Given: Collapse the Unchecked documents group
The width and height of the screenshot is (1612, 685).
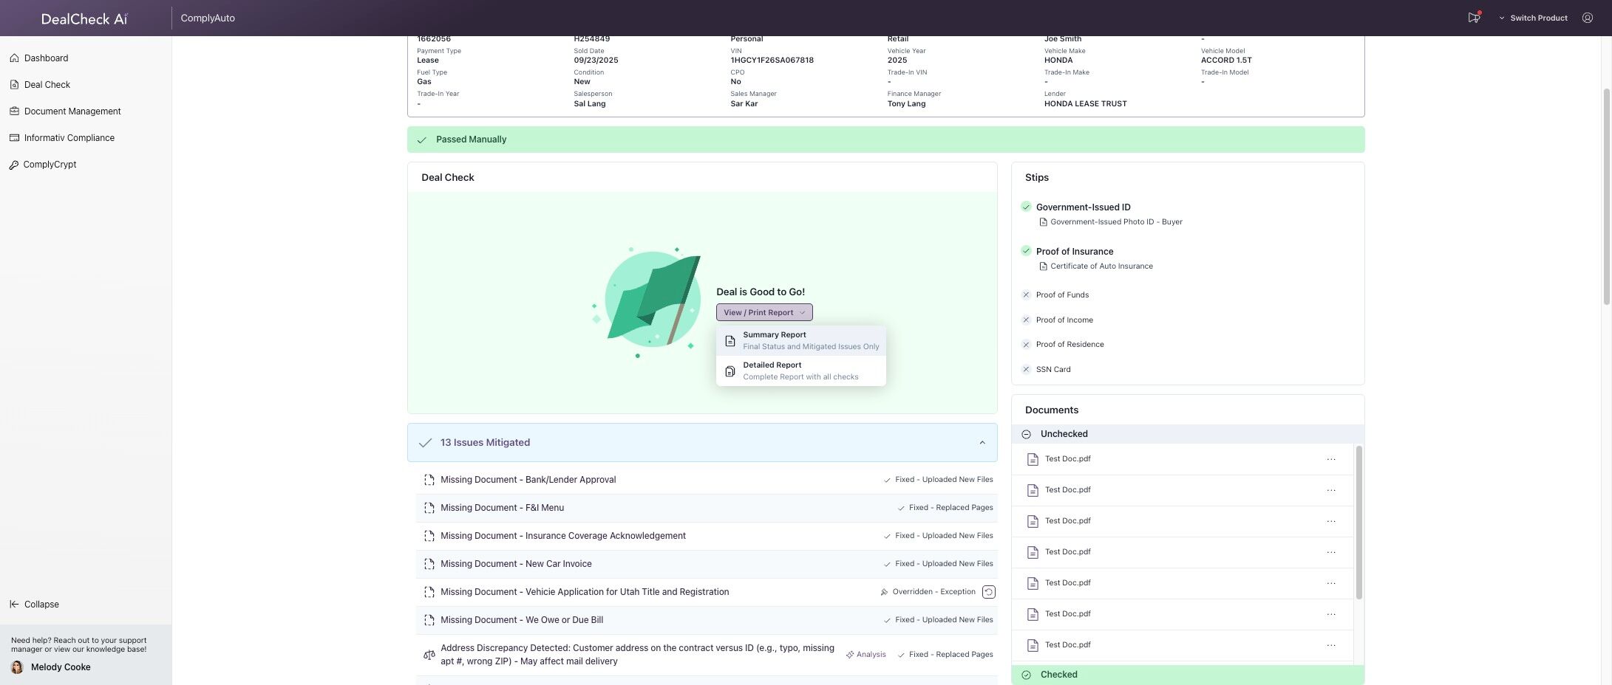Looking at the screenshot, I should [x=1188, y=434].
